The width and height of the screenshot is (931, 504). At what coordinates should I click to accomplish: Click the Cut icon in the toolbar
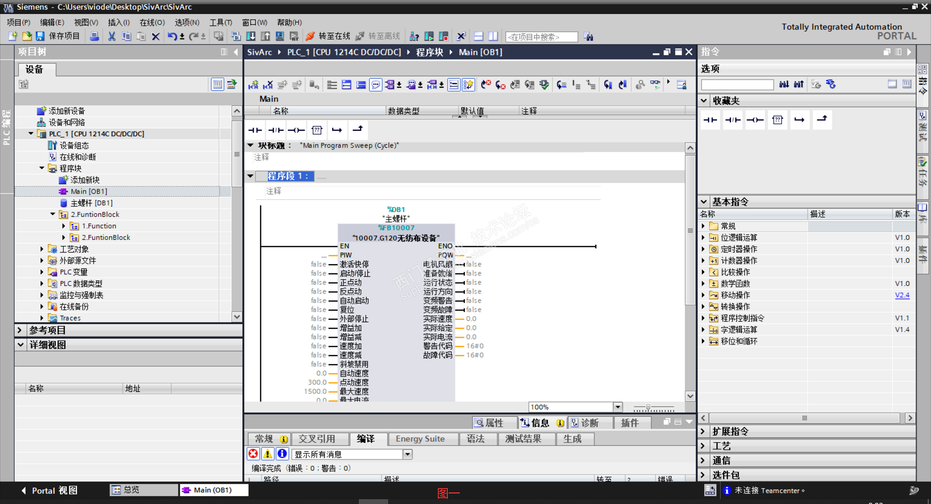[112, 36]
